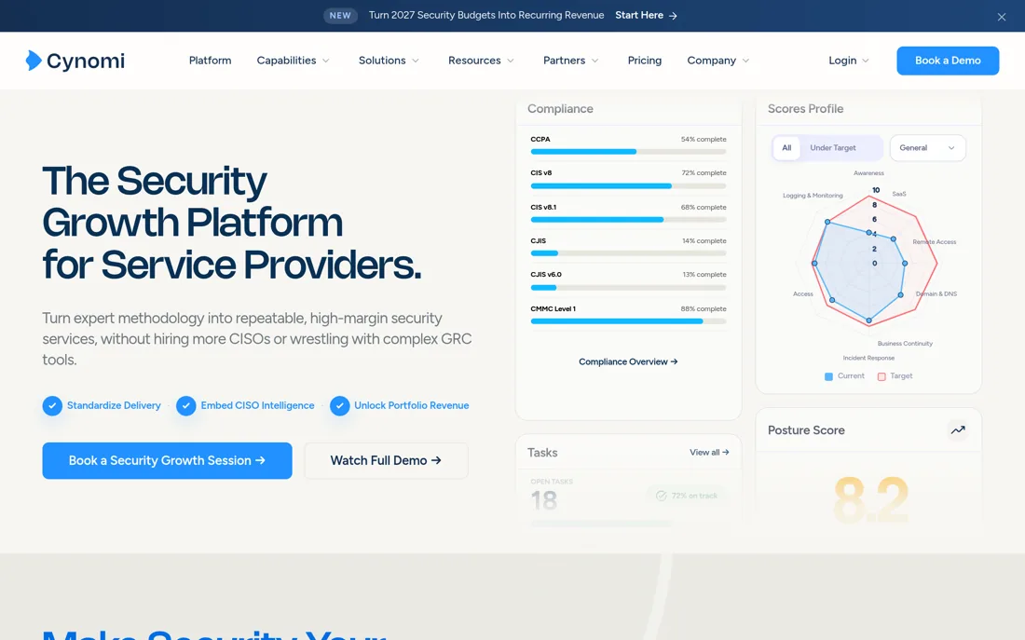
Task: Click the Target legend red swatch
Action: pyautogui.click(x=881, y=376)
